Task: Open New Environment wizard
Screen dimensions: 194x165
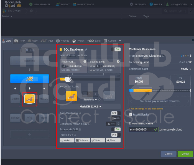Action: (x=40, y=4)
